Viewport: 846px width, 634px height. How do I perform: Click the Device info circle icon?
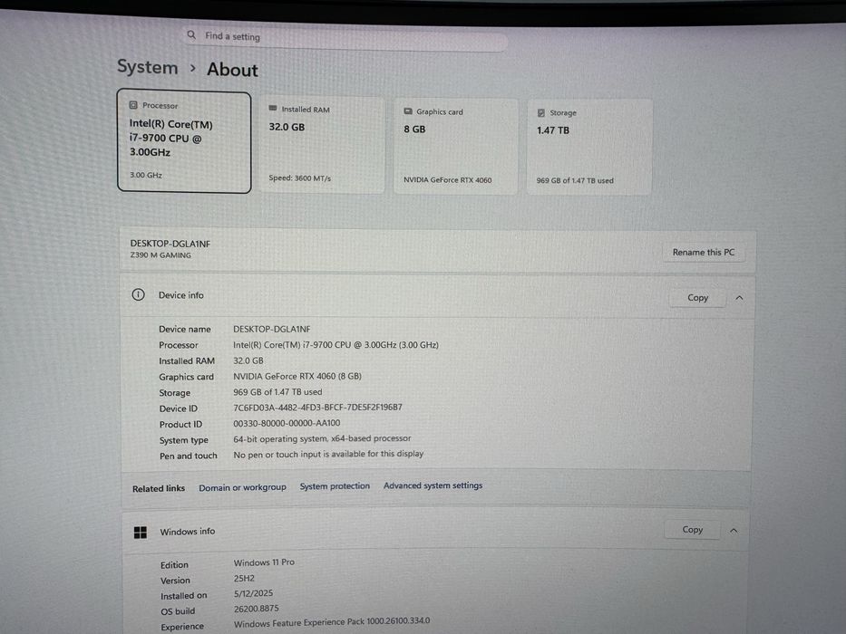coord(138,295)
